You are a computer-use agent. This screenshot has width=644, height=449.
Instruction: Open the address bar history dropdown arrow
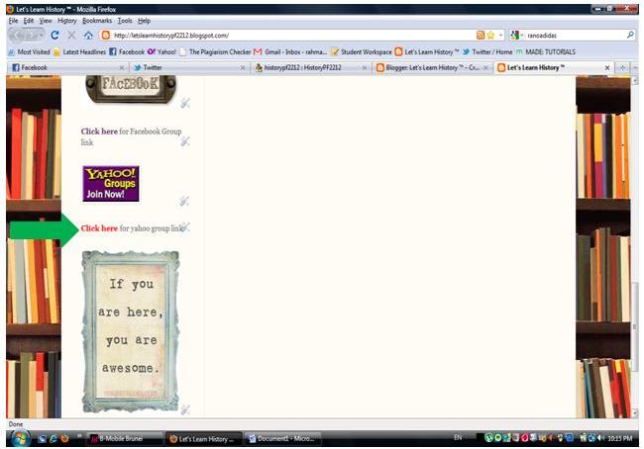tap(500, 36)
